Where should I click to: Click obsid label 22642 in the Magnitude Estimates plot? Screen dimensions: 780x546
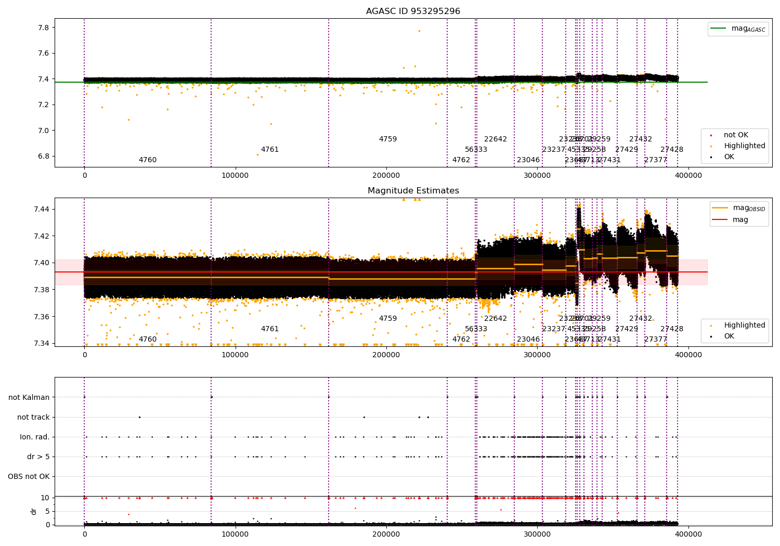[496, 319]
